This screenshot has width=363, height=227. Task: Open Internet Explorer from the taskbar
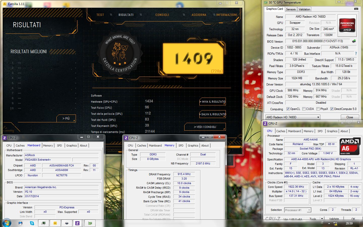click(20, 223)
